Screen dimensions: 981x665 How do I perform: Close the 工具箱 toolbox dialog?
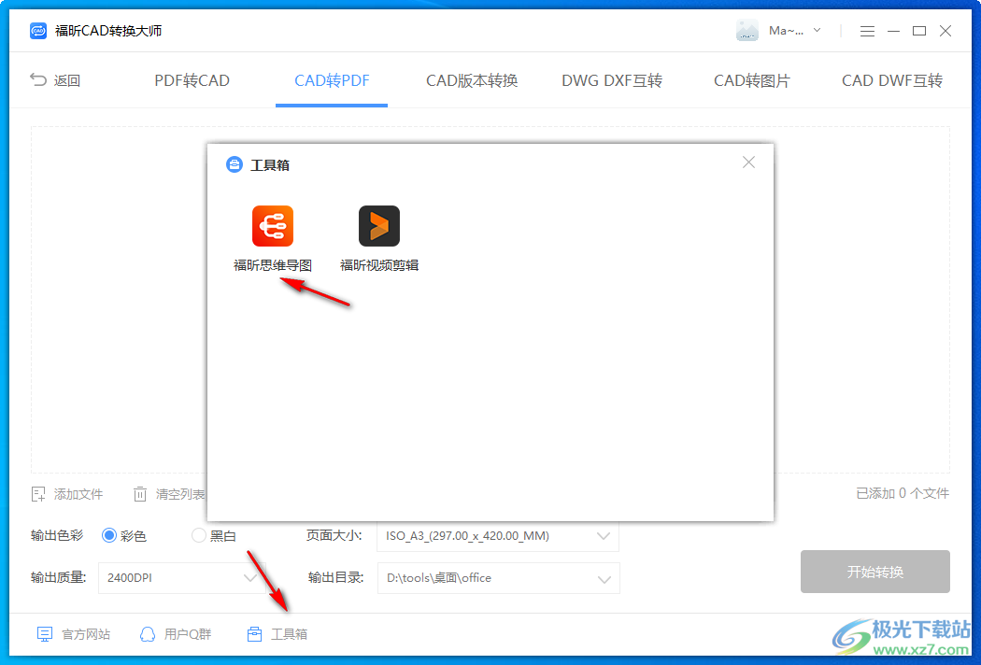pos(748,163)
